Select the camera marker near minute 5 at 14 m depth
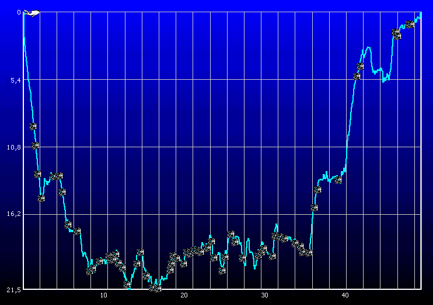Image resolution: width=433 pixels, height=305 pixels. [62, 192]
